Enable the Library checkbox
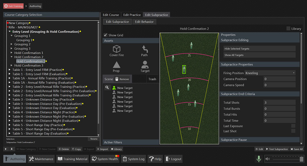 point(288,28)
